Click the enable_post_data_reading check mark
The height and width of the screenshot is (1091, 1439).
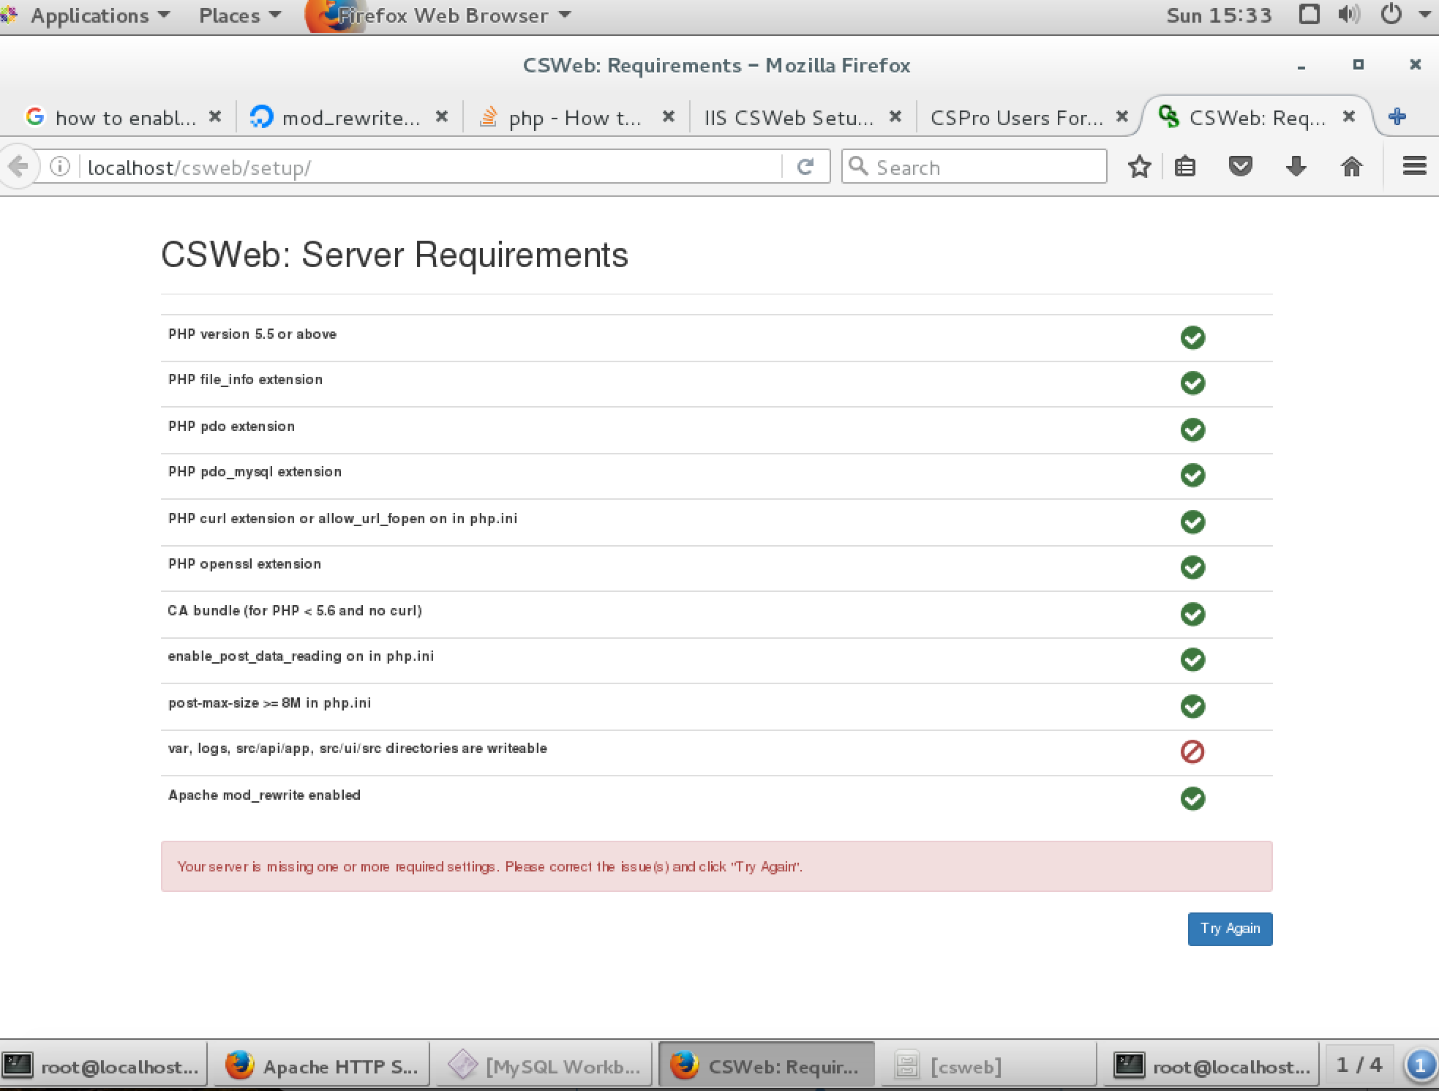(x=1192, y=659)
